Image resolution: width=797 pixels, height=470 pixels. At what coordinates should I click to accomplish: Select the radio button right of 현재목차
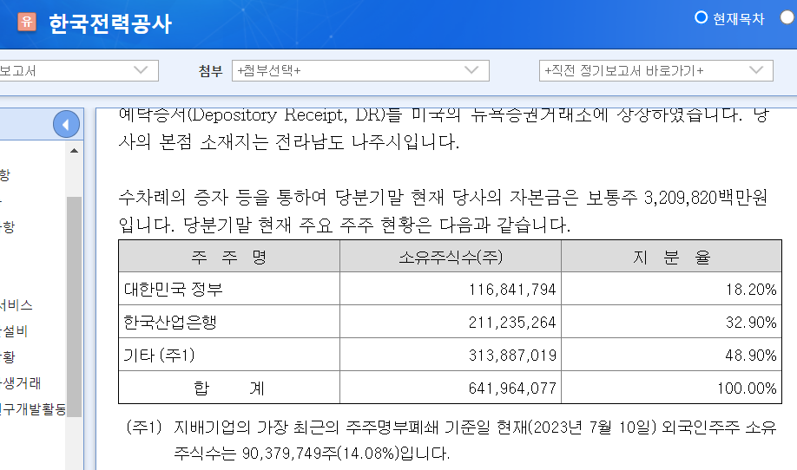click(x=787, y=17)
